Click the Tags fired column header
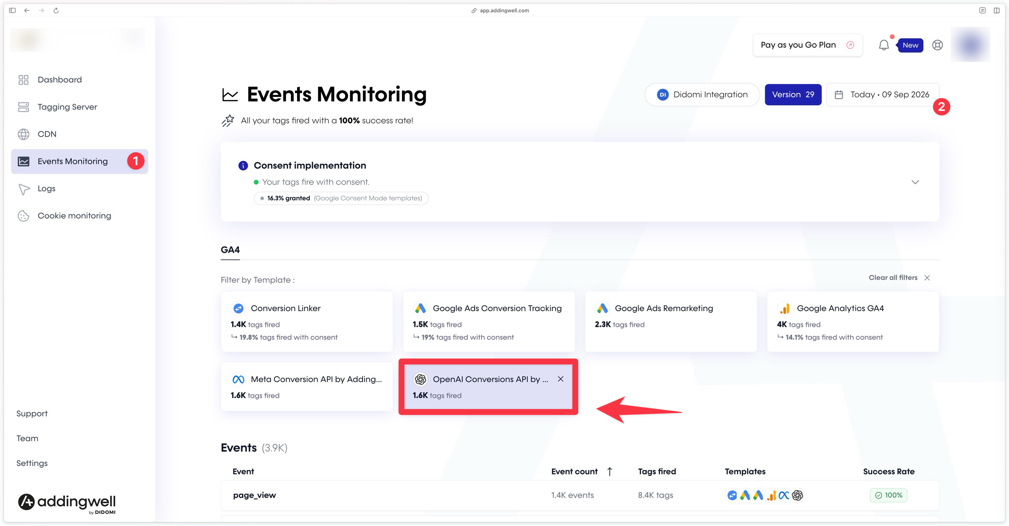Image resolution: width=1009 pixels, height=526 pixels. pos(657,472)
